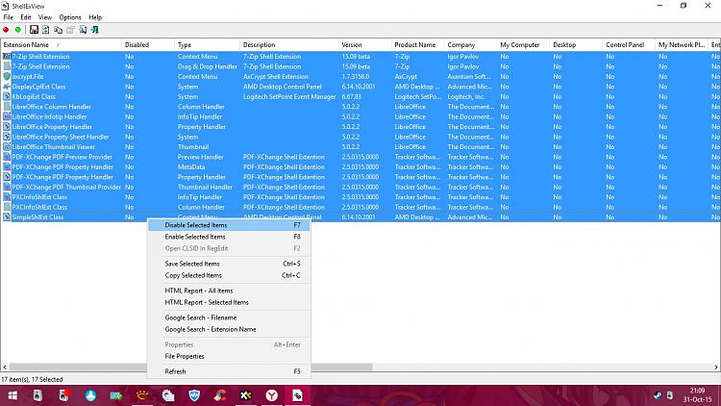
Task: Click the green Enable Selected Items toolbar icon
Action: [x=18, y=30]
